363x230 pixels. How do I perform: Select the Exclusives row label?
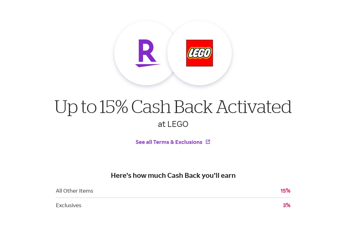tap(69, 206)
